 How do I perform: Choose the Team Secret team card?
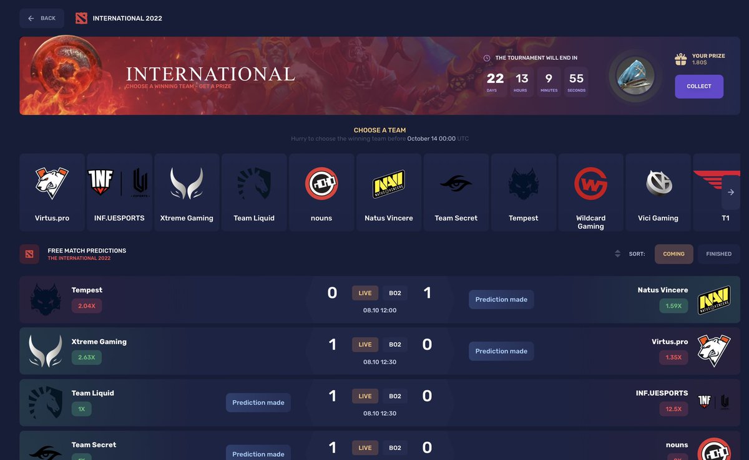pyautogui.click(x=456, y=193)
